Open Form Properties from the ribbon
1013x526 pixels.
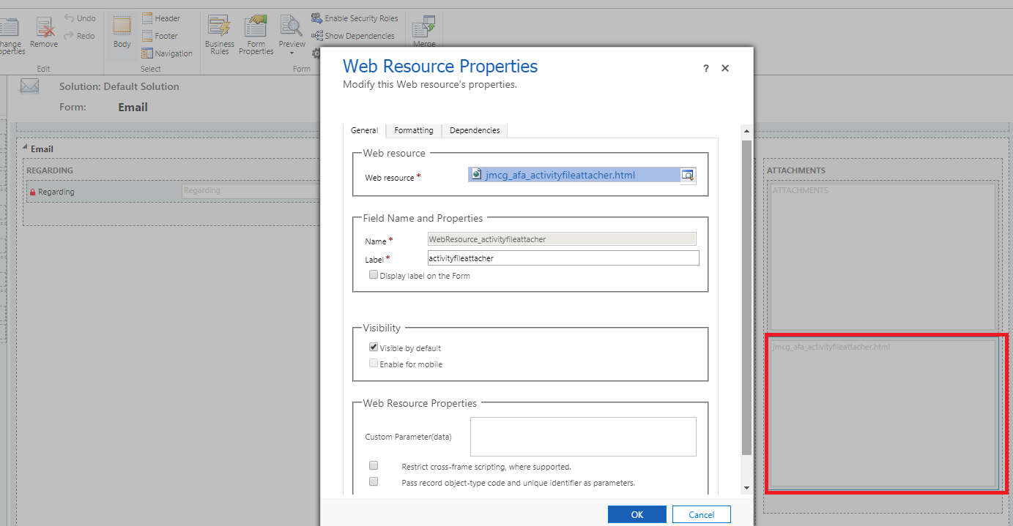(256, 33)
